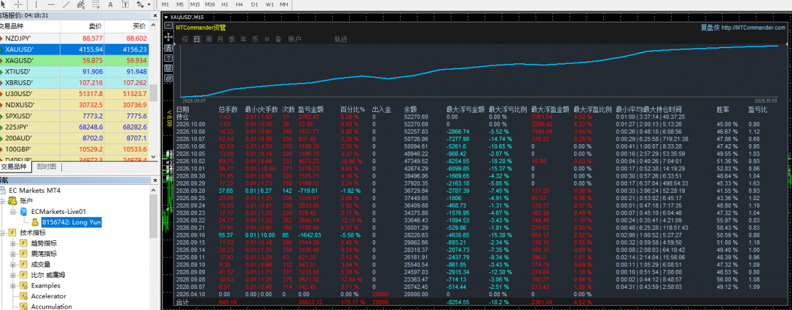Select the M15 timeframe button
The width and height of the screenshot is (792, 310).
195,5
